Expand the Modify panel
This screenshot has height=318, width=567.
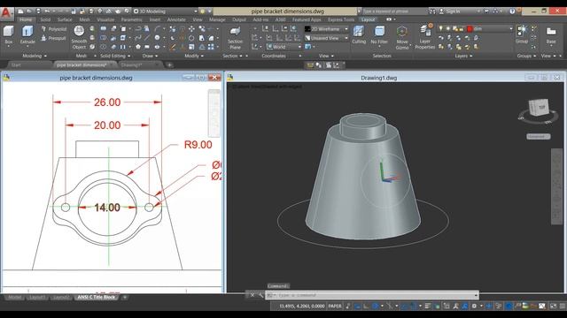click(x=194, y=56)
